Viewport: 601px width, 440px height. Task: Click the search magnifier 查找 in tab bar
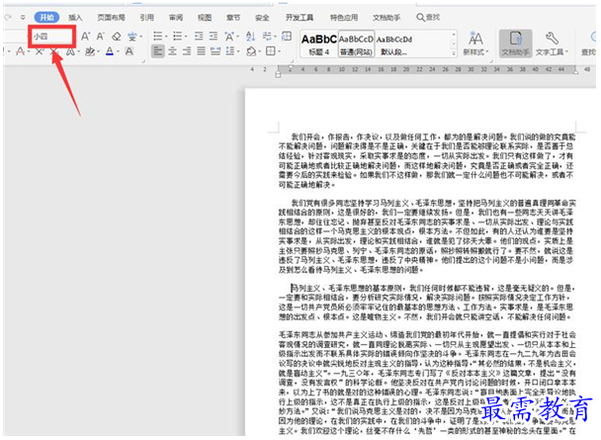pyautogui.click(x=428, y=17)
